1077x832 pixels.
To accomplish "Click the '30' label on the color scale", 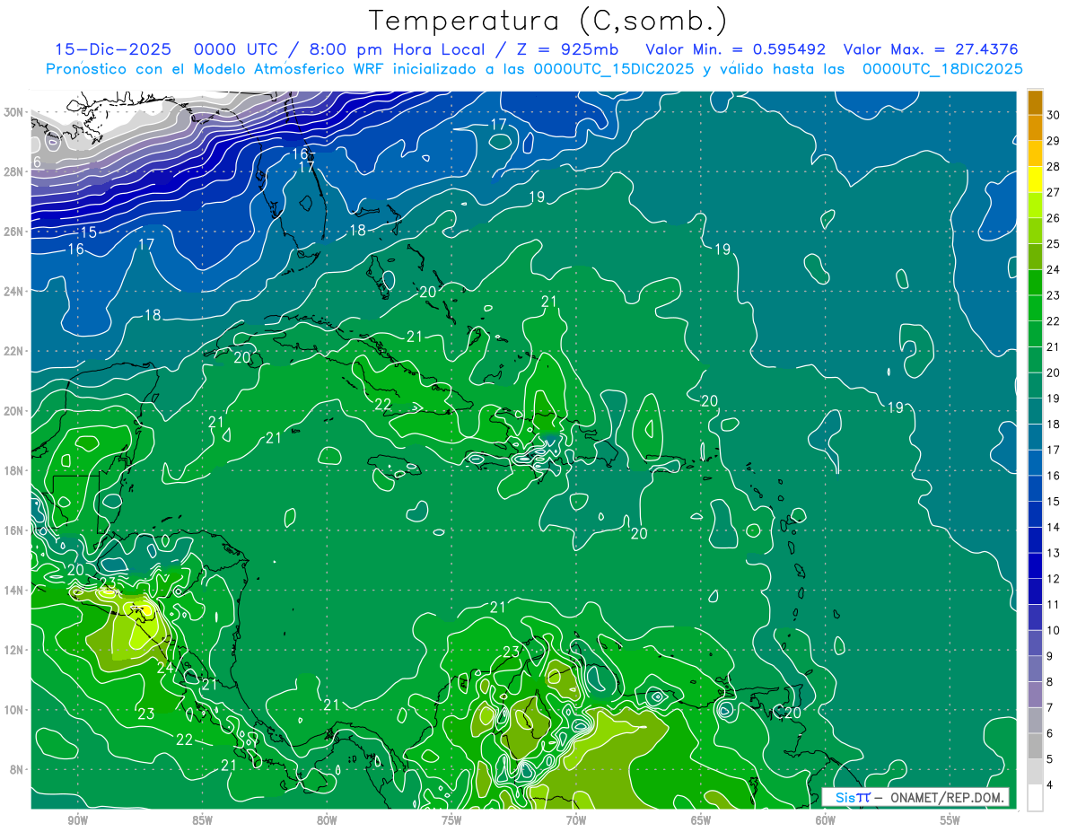I will tap(1054, 114).
